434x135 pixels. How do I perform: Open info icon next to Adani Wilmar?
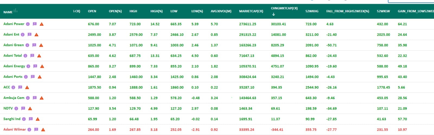pyautogui.click(x=29, y=130)
